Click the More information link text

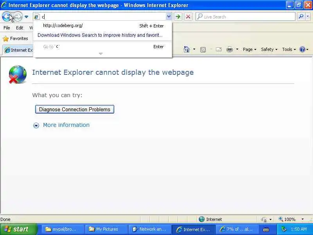tap(66, 125)
